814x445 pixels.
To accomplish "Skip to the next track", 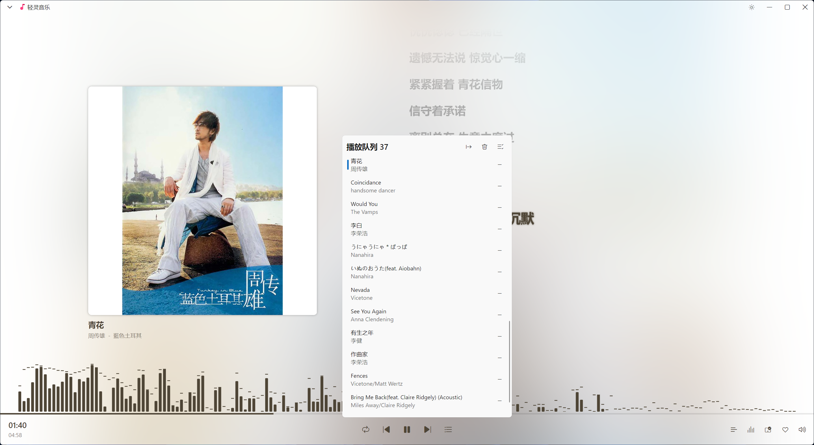I will pos(427,429).
